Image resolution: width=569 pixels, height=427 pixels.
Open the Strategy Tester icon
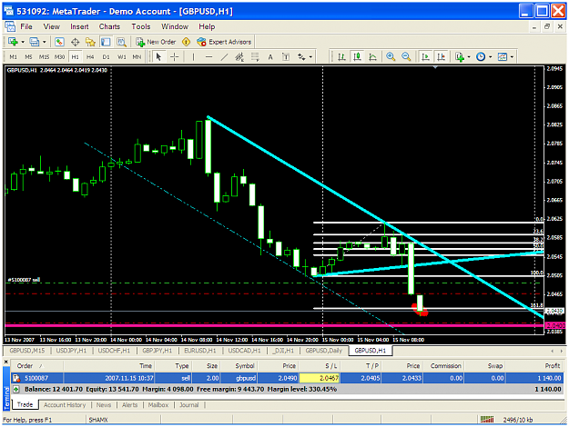[x=121, y=42]
